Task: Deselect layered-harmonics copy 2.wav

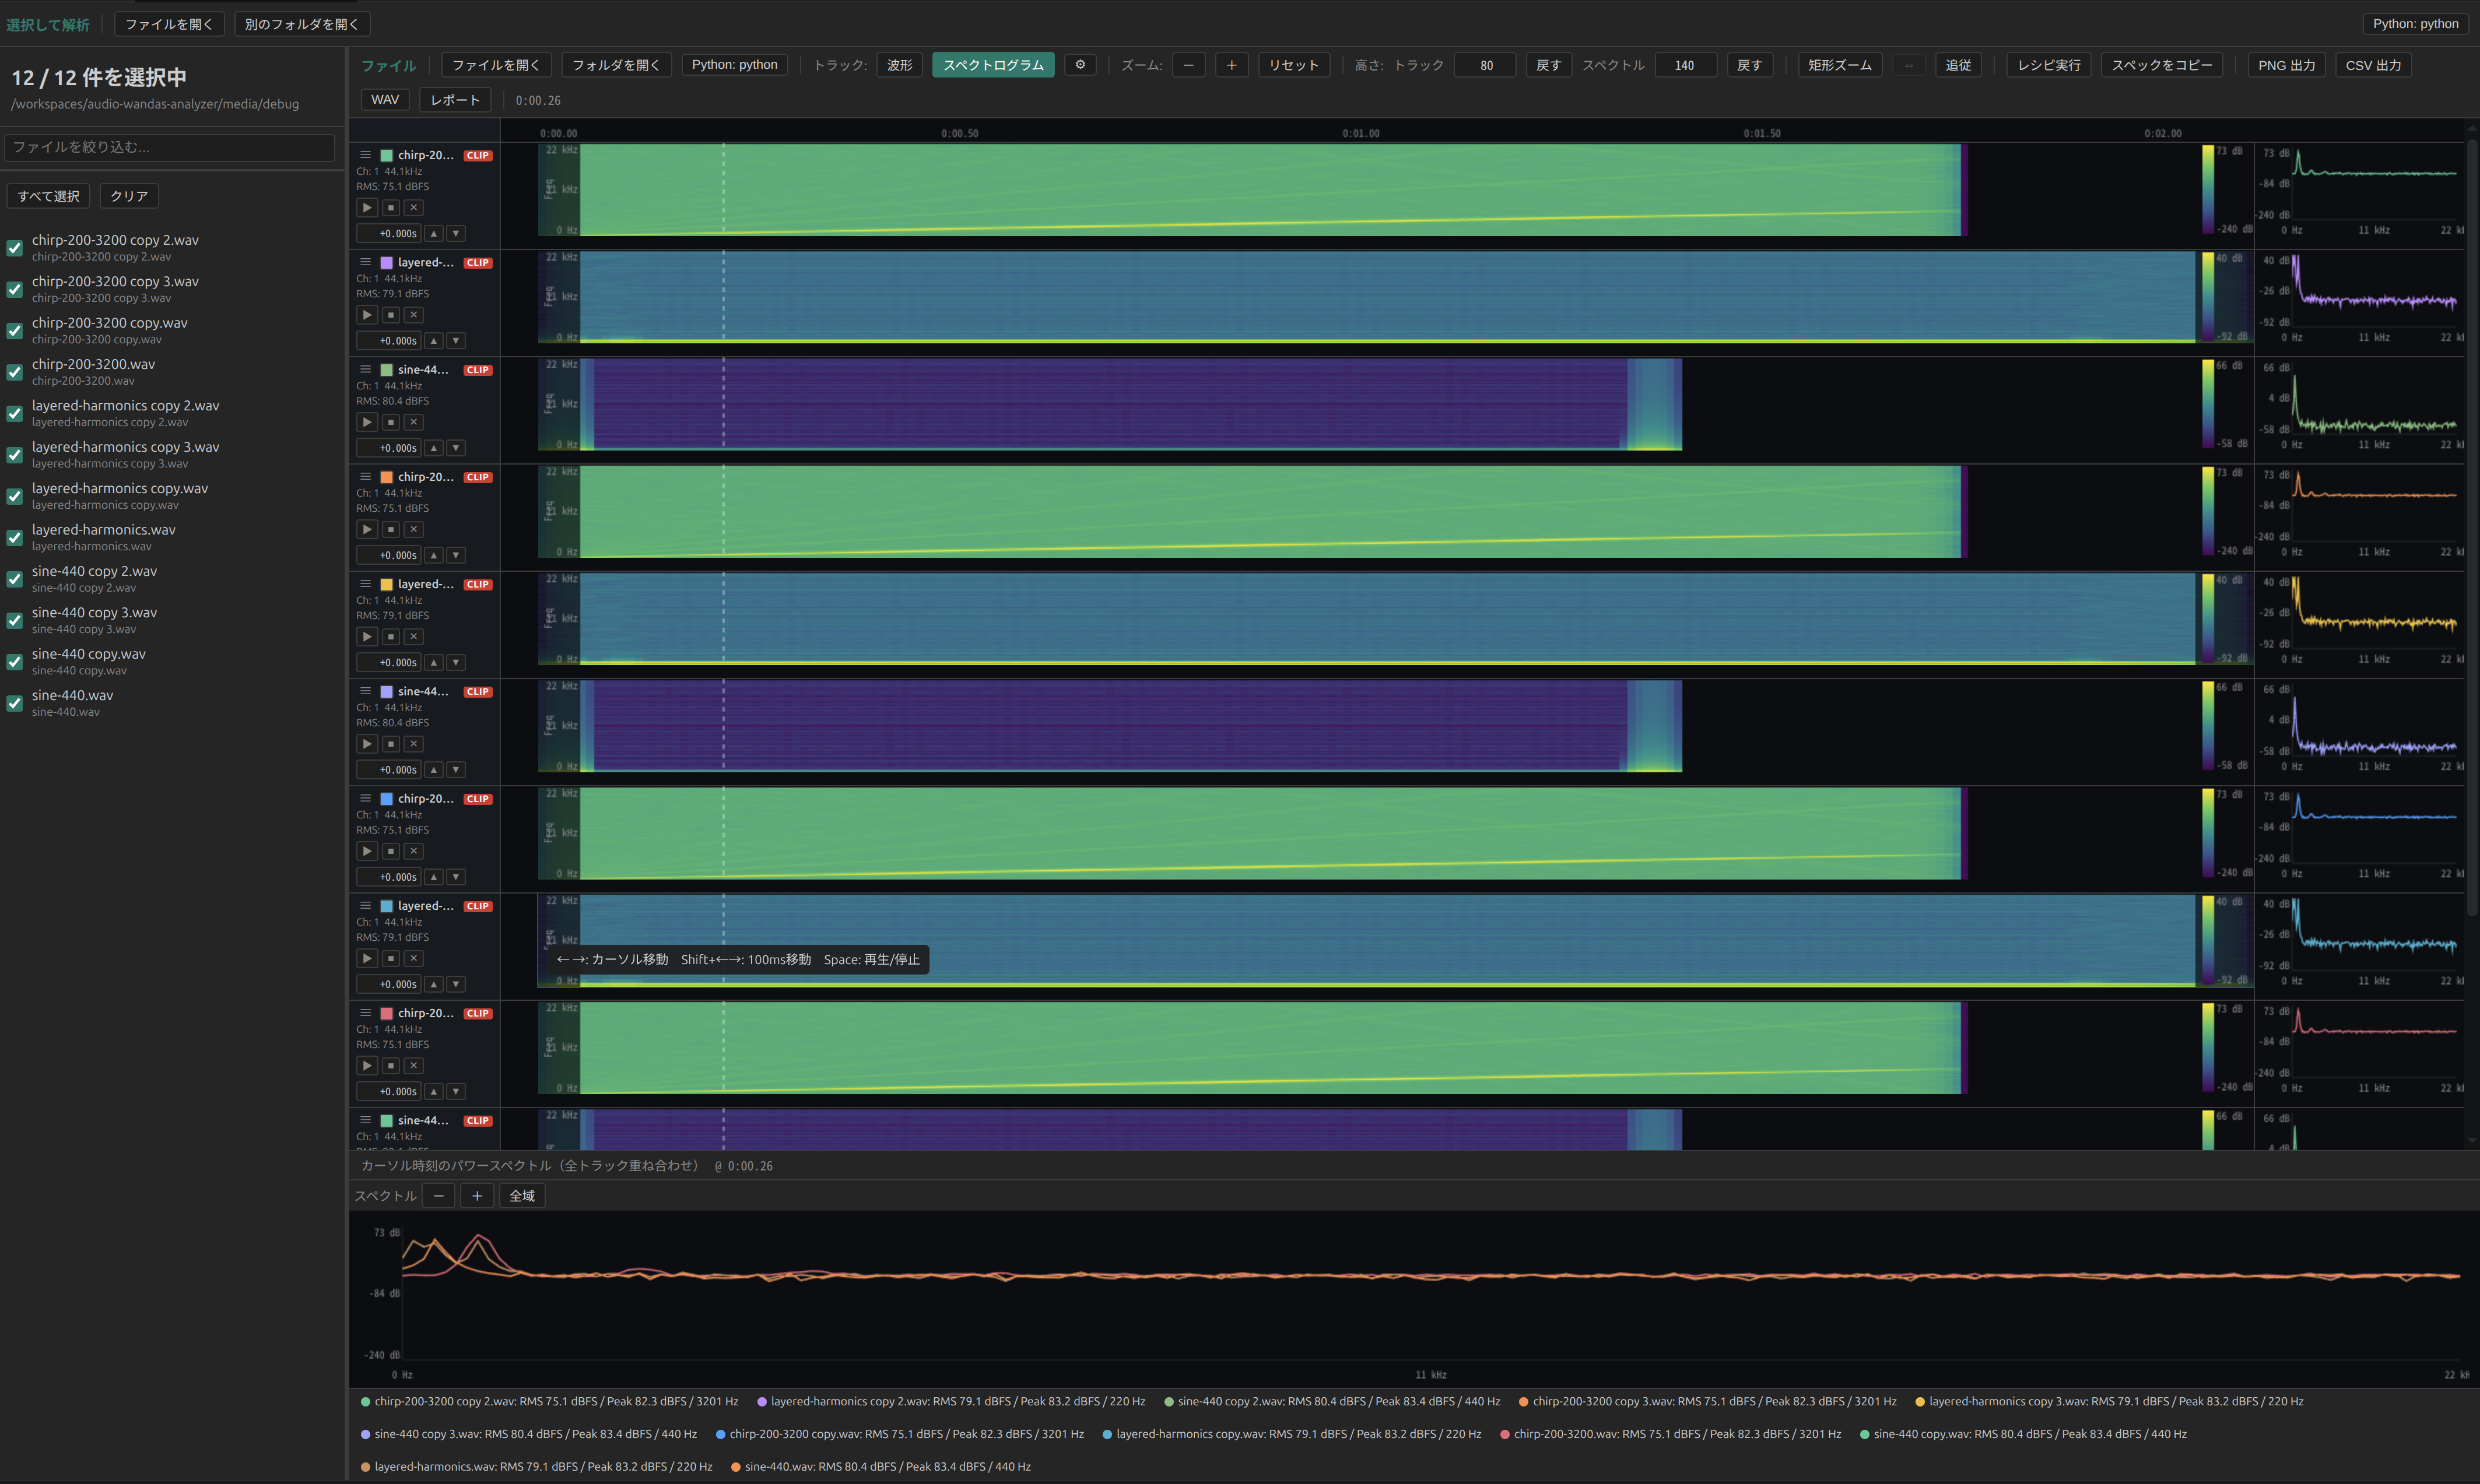Action: coord(15,413)
